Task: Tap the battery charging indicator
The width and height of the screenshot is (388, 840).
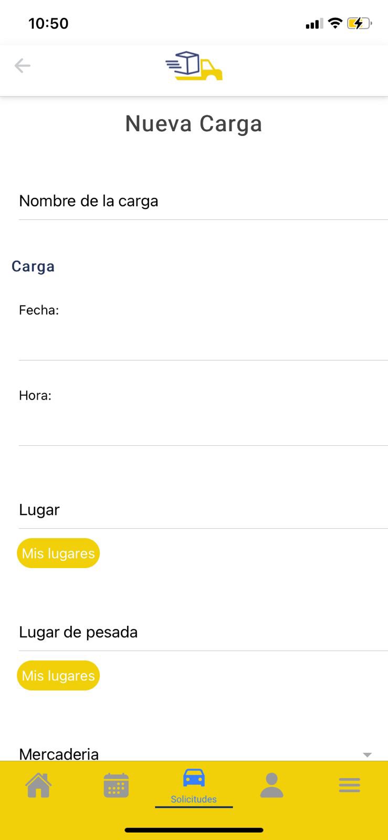Action: click(359, 23)
